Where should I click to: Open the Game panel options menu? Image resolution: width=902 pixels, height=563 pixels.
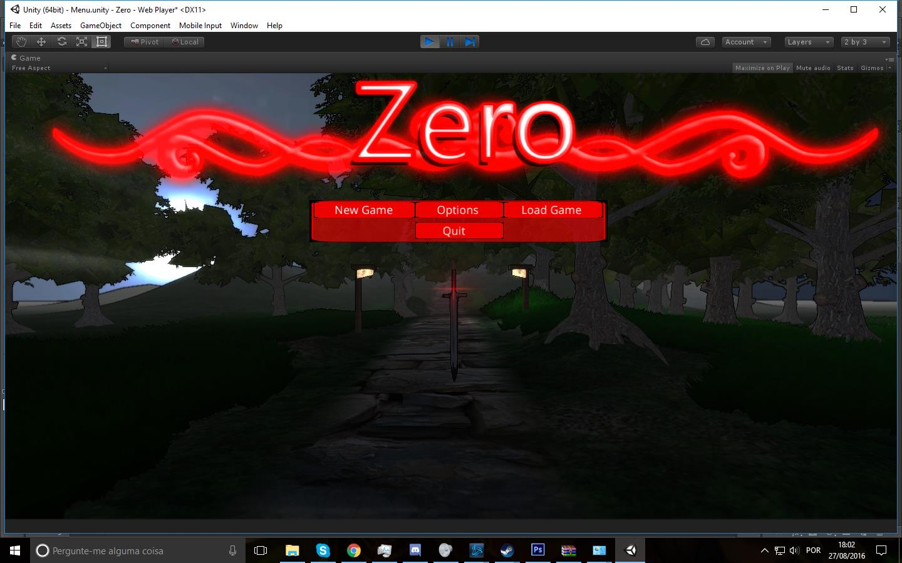pos(889,59)
